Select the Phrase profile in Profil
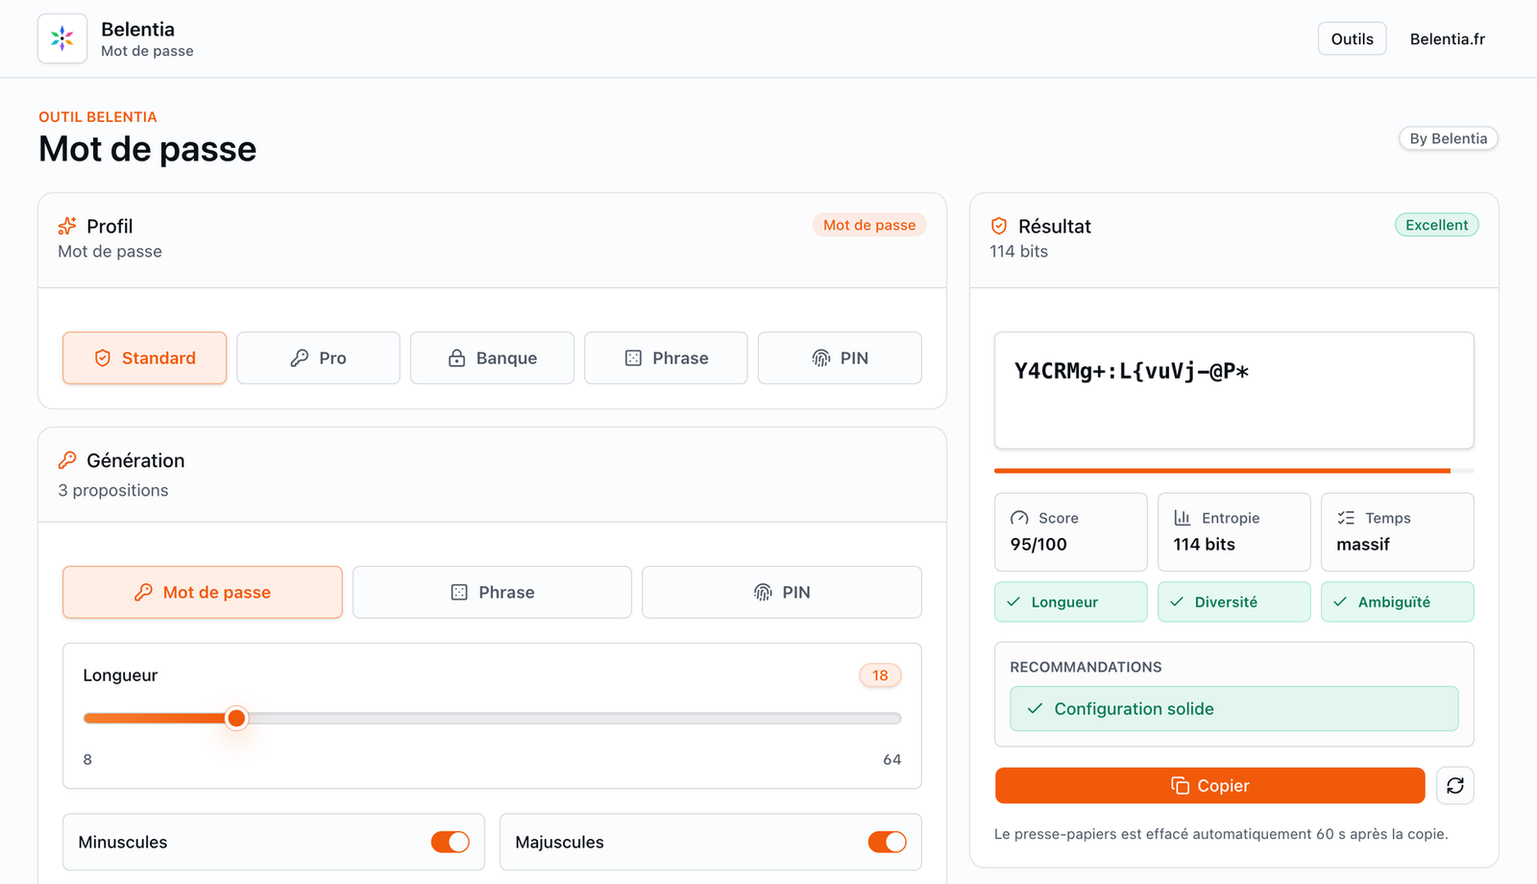Screen dimensions: 1537x884 [666, 357]
